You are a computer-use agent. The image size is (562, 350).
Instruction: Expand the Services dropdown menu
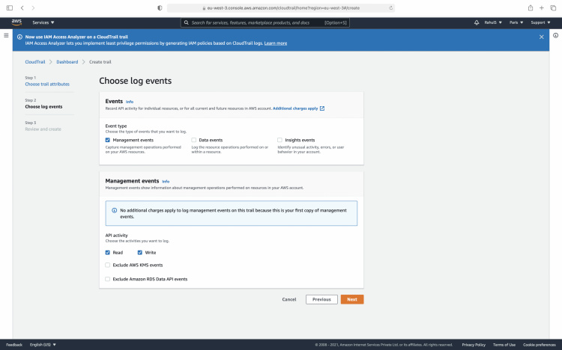pos(43,22)
